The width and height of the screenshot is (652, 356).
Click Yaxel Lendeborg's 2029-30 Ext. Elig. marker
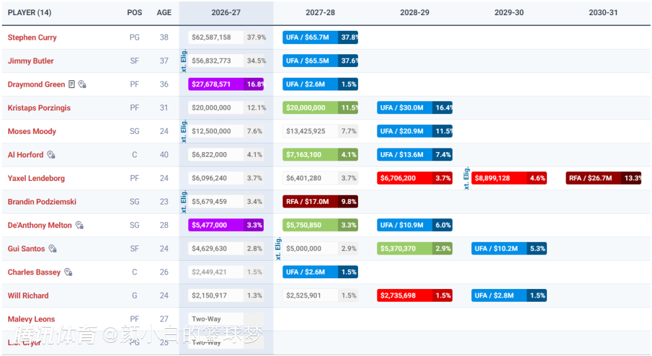pyautogui.click(x=466, y=178)
